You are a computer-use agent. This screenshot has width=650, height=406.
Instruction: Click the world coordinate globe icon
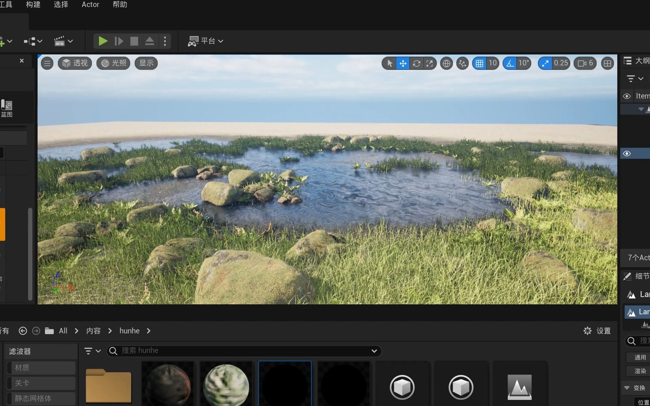446,63
